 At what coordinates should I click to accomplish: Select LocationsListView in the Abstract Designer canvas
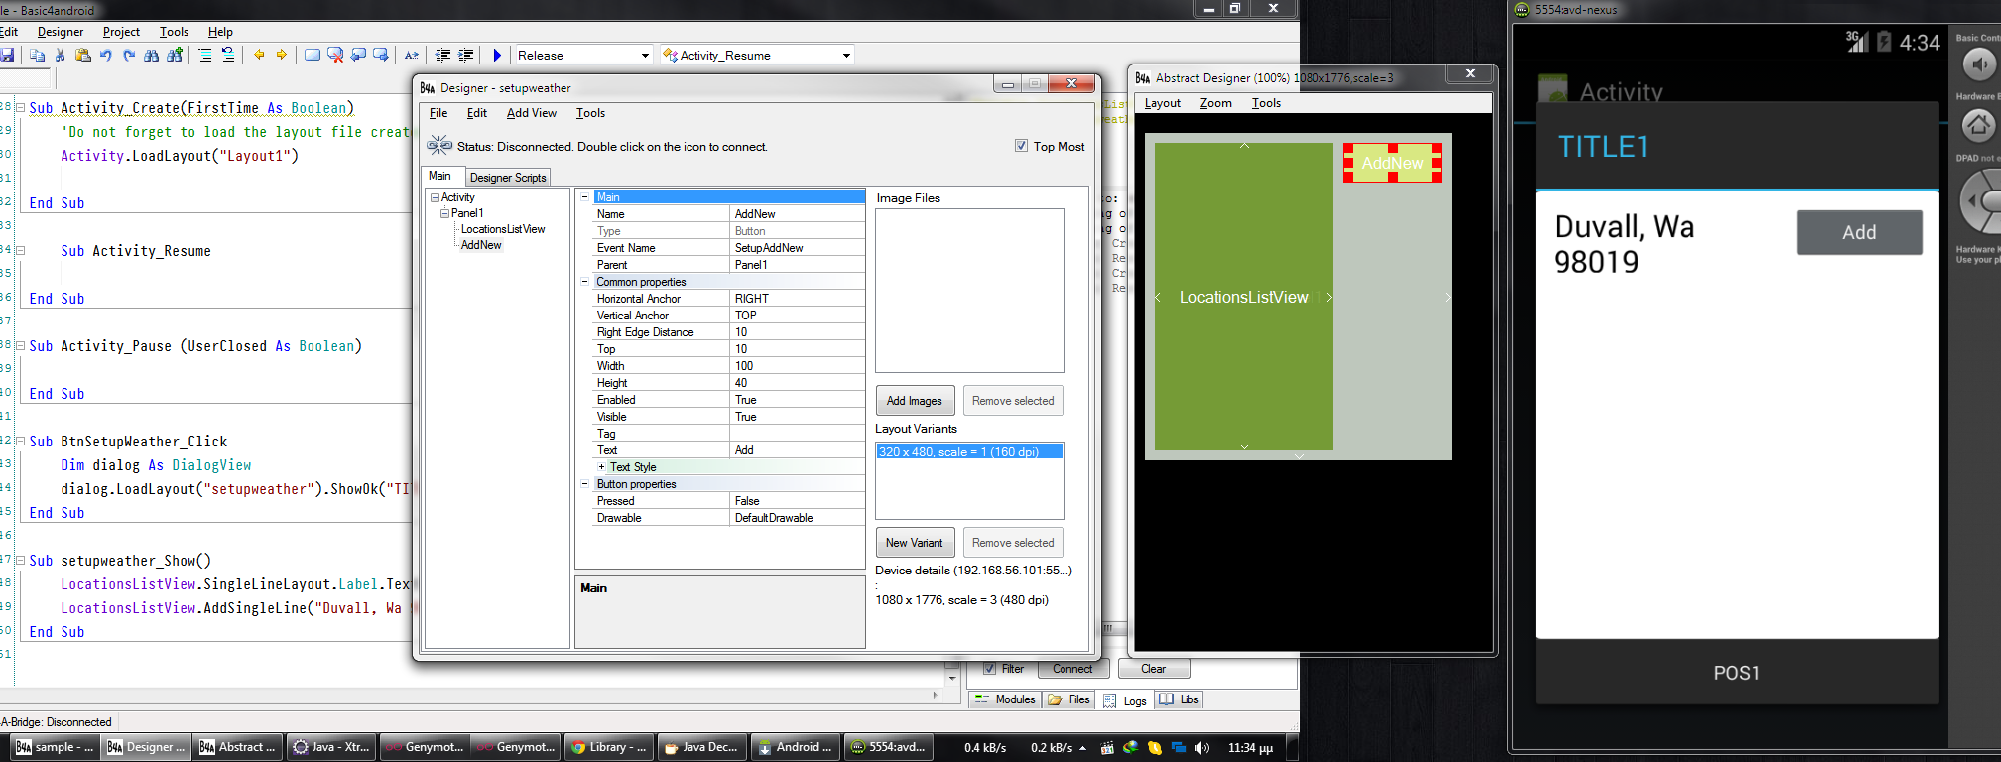coord(1244,297)
